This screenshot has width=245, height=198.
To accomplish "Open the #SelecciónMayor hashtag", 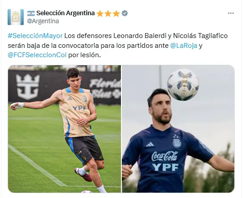I will (x=35, y=36).
